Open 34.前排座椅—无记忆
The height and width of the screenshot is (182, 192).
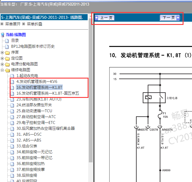pos(34,152)
